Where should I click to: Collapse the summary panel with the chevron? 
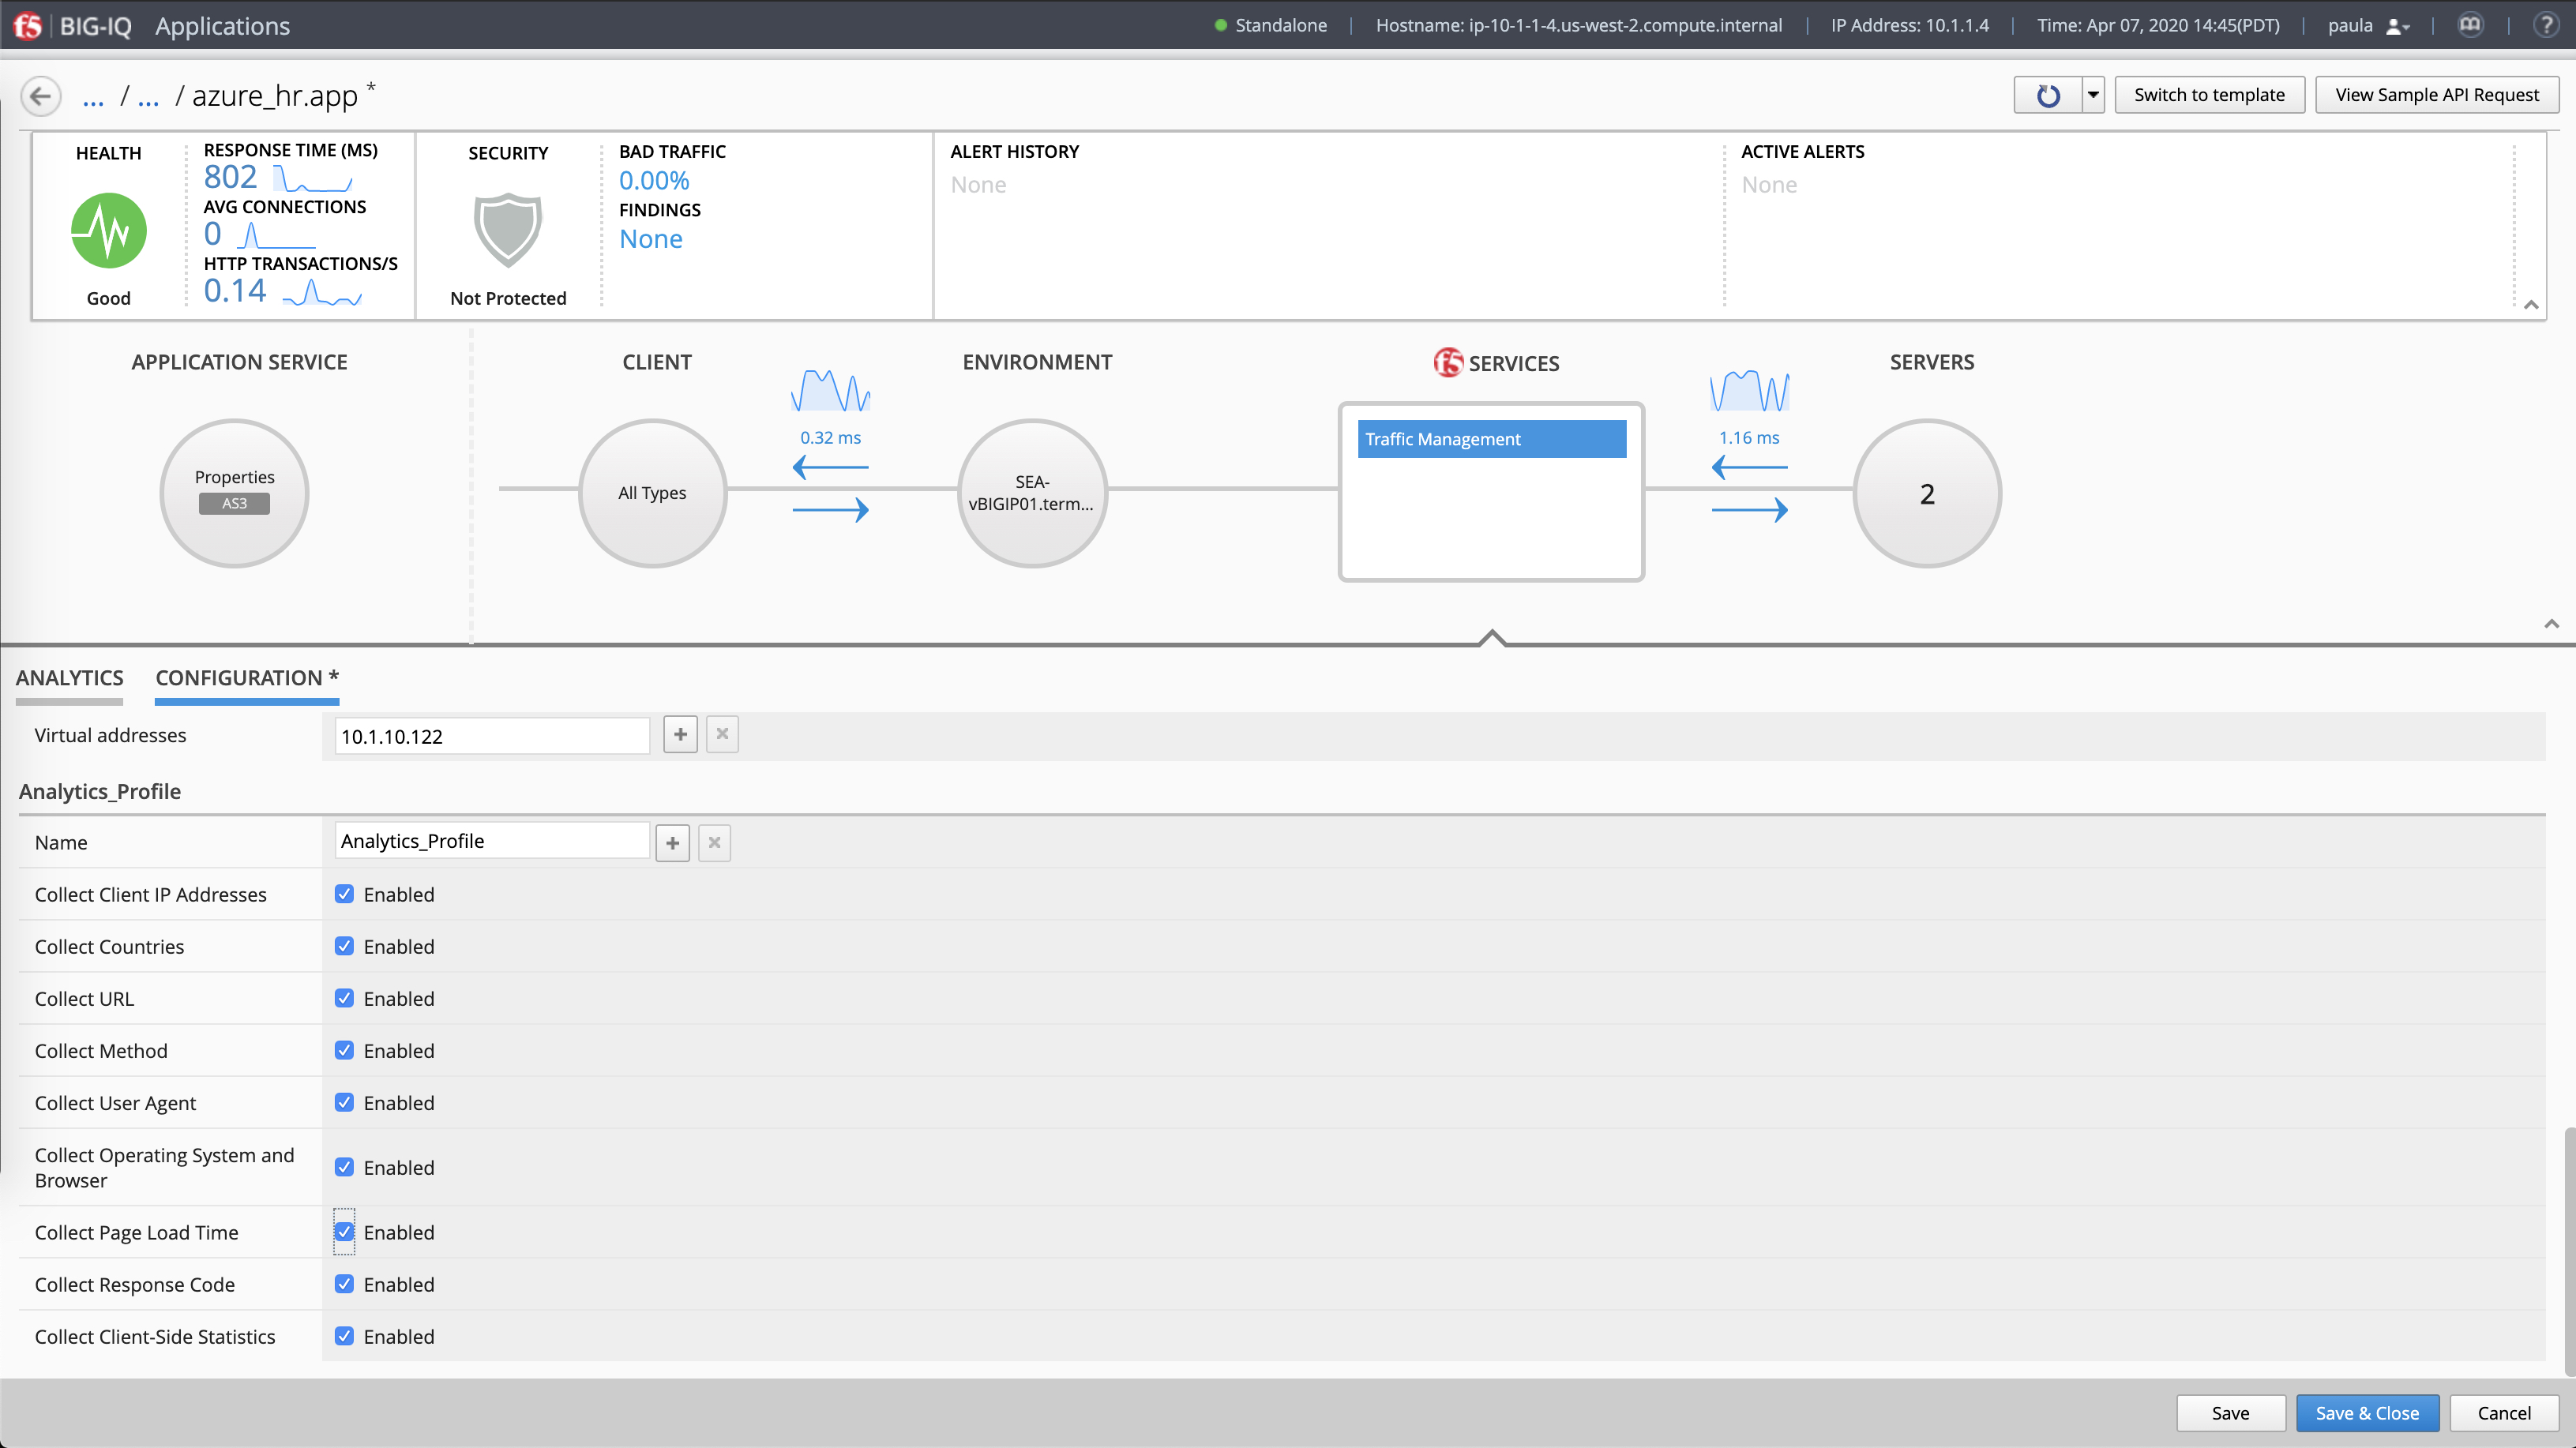pos(2531,305)
